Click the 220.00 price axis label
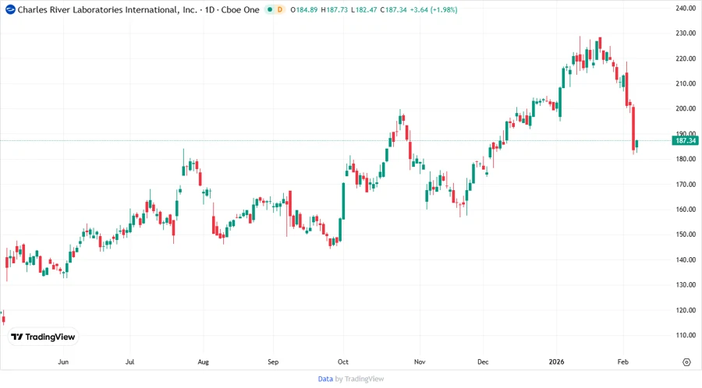This screenshot has width=702, height=388. click(x=686, y=58)
